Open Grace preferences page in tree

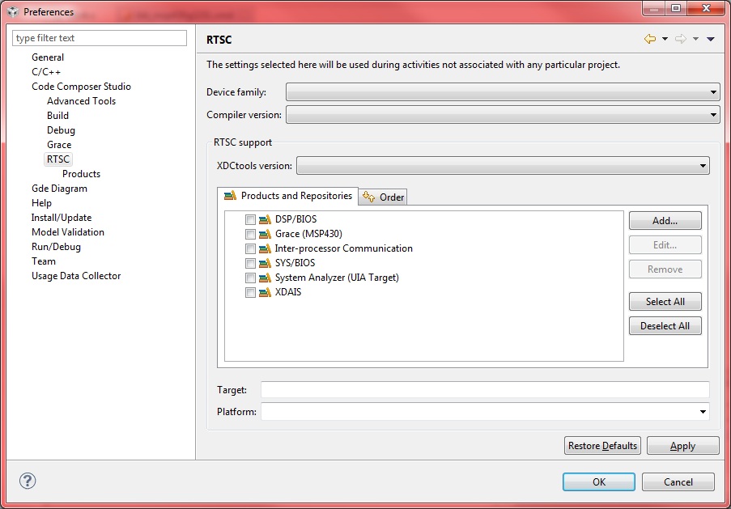59,145
